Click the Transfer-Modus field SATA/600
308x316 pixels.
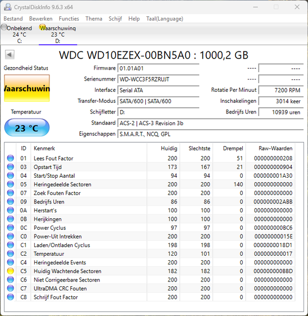click(158, 101)
